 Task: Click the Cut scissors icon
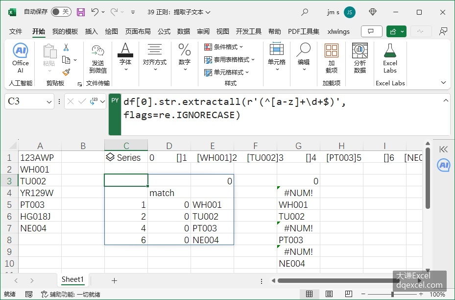coord(66,48)
